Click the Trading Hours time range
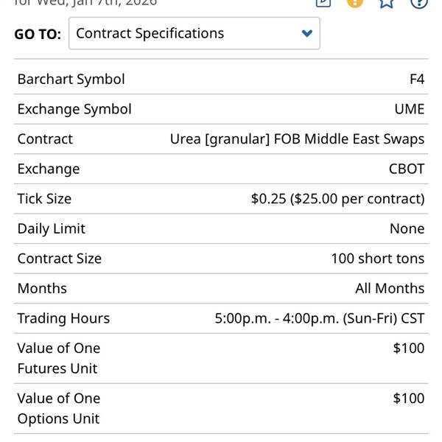 [x=319, y=318]
